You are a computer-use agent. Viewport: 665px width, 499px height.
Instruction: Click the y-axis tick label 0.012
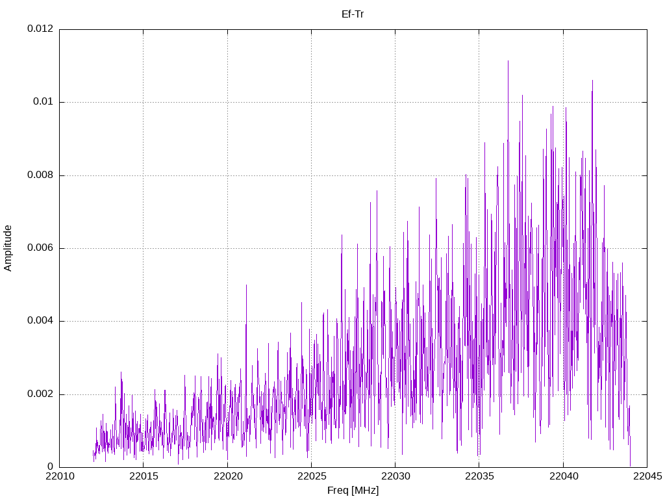click(40, 29)
